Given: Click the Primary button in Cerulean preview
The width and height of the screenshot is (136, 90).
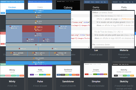Looking at the screenshot, I should point(3,13).
